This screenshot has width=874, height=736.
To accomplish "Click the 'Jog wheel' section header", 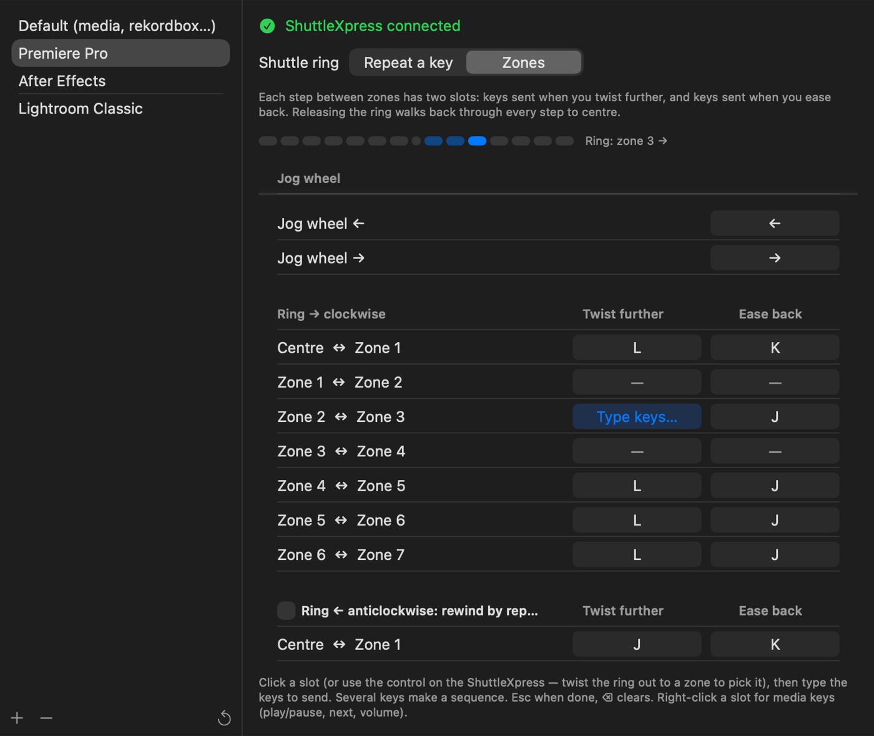I will click(308, 179).
